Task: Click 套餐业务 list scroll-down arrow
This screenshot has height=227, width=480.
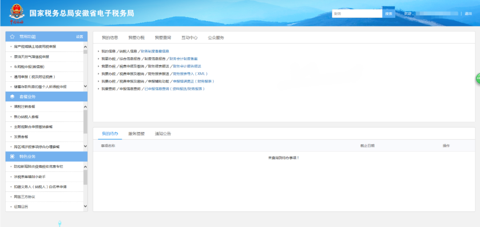Action: click(85, 147)
